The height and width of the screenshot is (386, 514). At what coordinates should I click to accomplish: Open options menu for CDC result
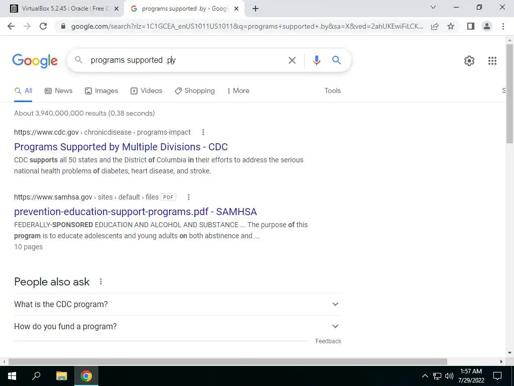pos(203,132)
